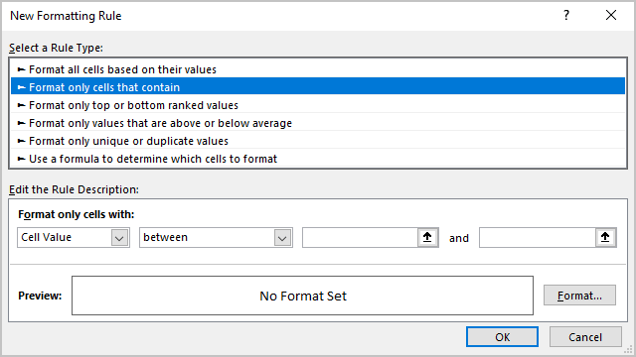Pick 'Format only values that are above or below average'
The image size is (636, 357).
click(318, 123)
